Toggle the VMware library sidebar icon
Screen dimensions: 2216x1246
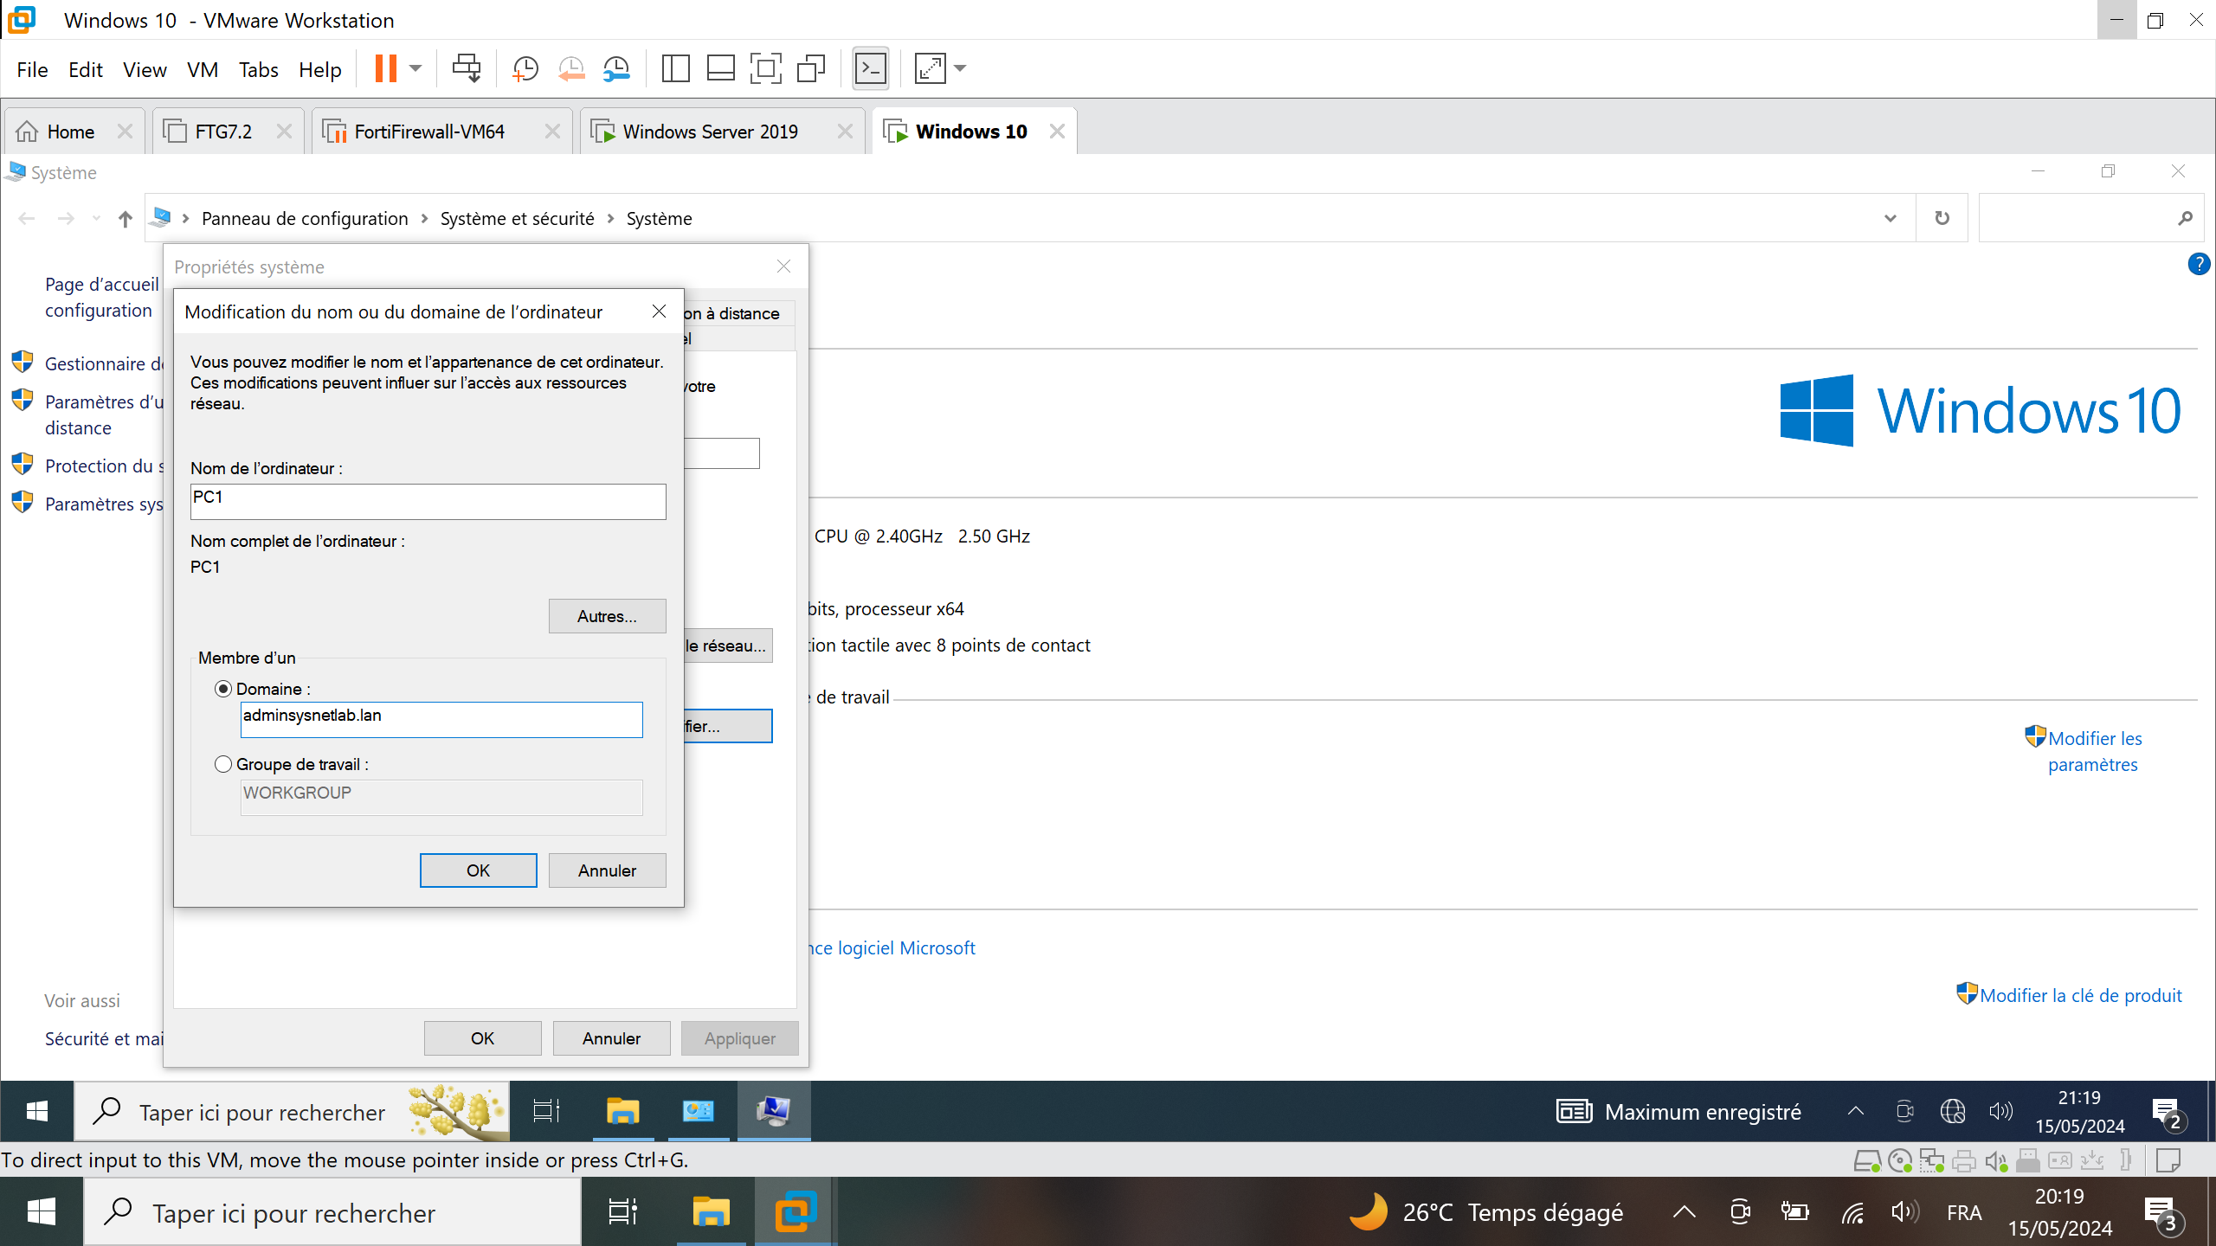pyautogui.click(x=675, y=68)
